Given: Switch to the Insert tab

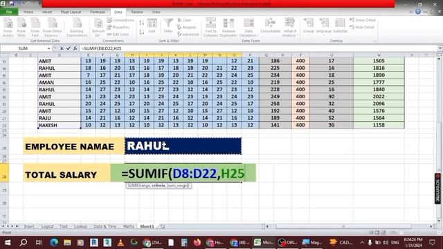Looking at the screenshot, I should 47,12.
